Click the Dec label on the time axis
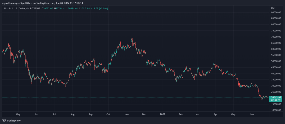Screen dimensions: 285x124 click(x=144, y=114)
